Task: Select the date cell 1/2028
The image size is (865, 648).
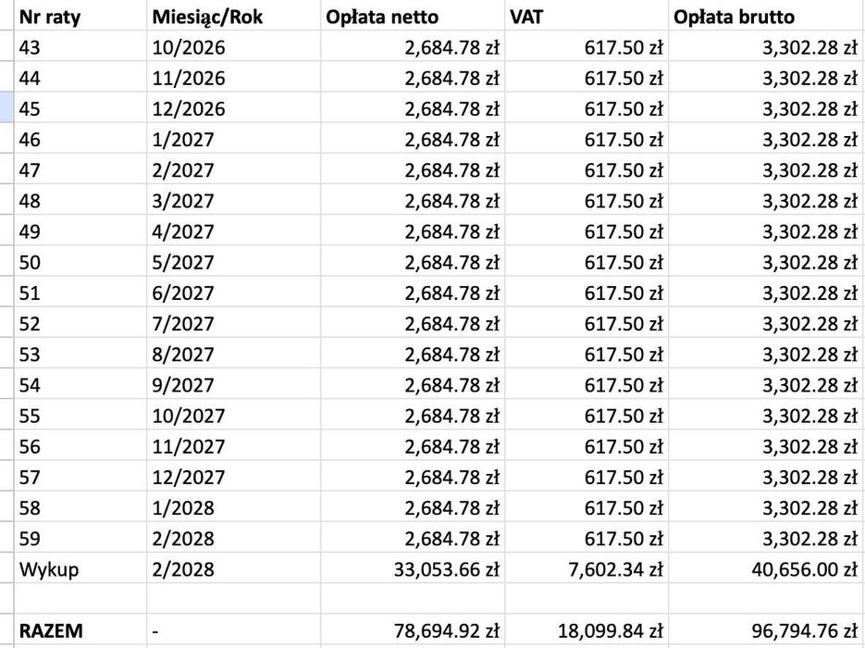Action: coord(233,507)
